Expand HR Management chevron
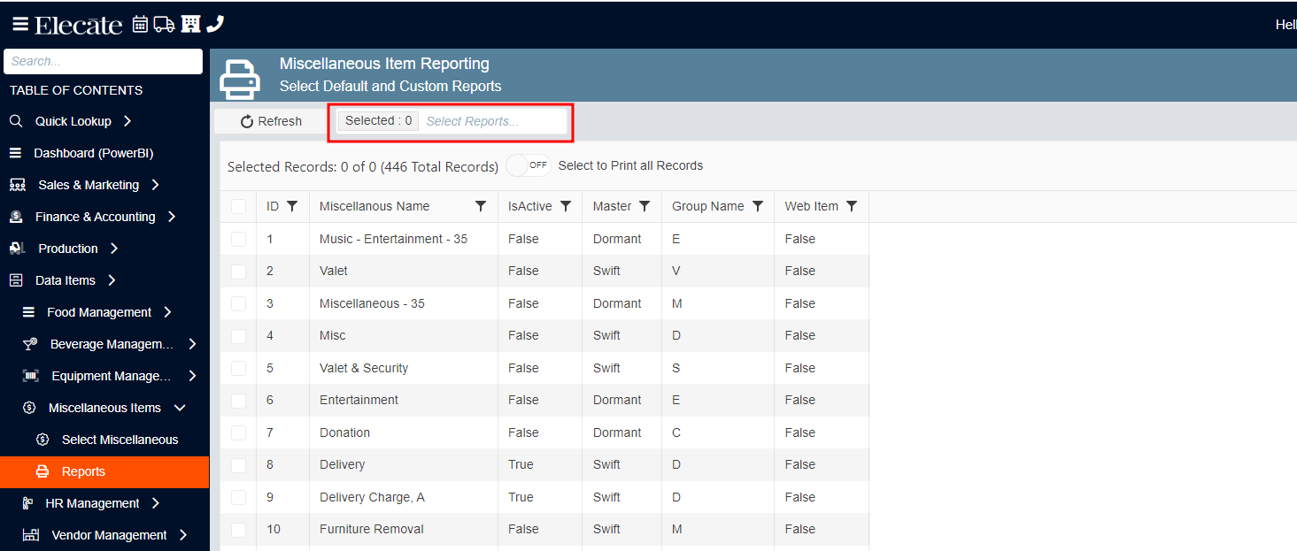1297x551 pixels. (156, 503)
